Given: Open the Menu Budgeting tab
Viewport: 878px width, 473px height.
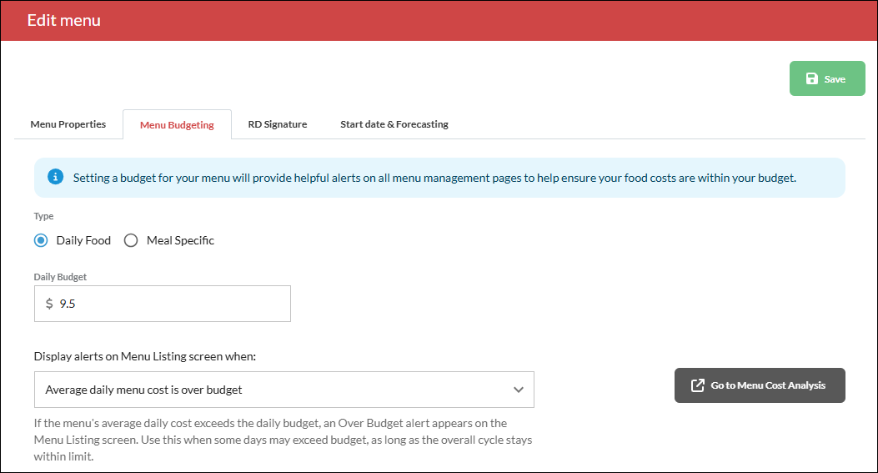Looking at the screenshot, I should [x=177, y=124].
